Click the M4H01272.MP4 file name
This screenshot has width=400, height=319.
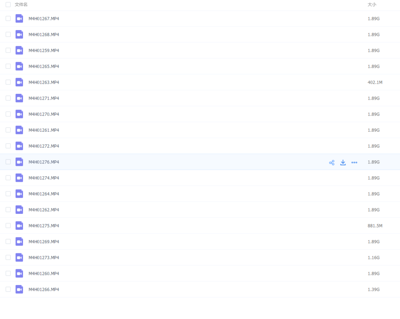pyautogui.click(x=44, y=146)
